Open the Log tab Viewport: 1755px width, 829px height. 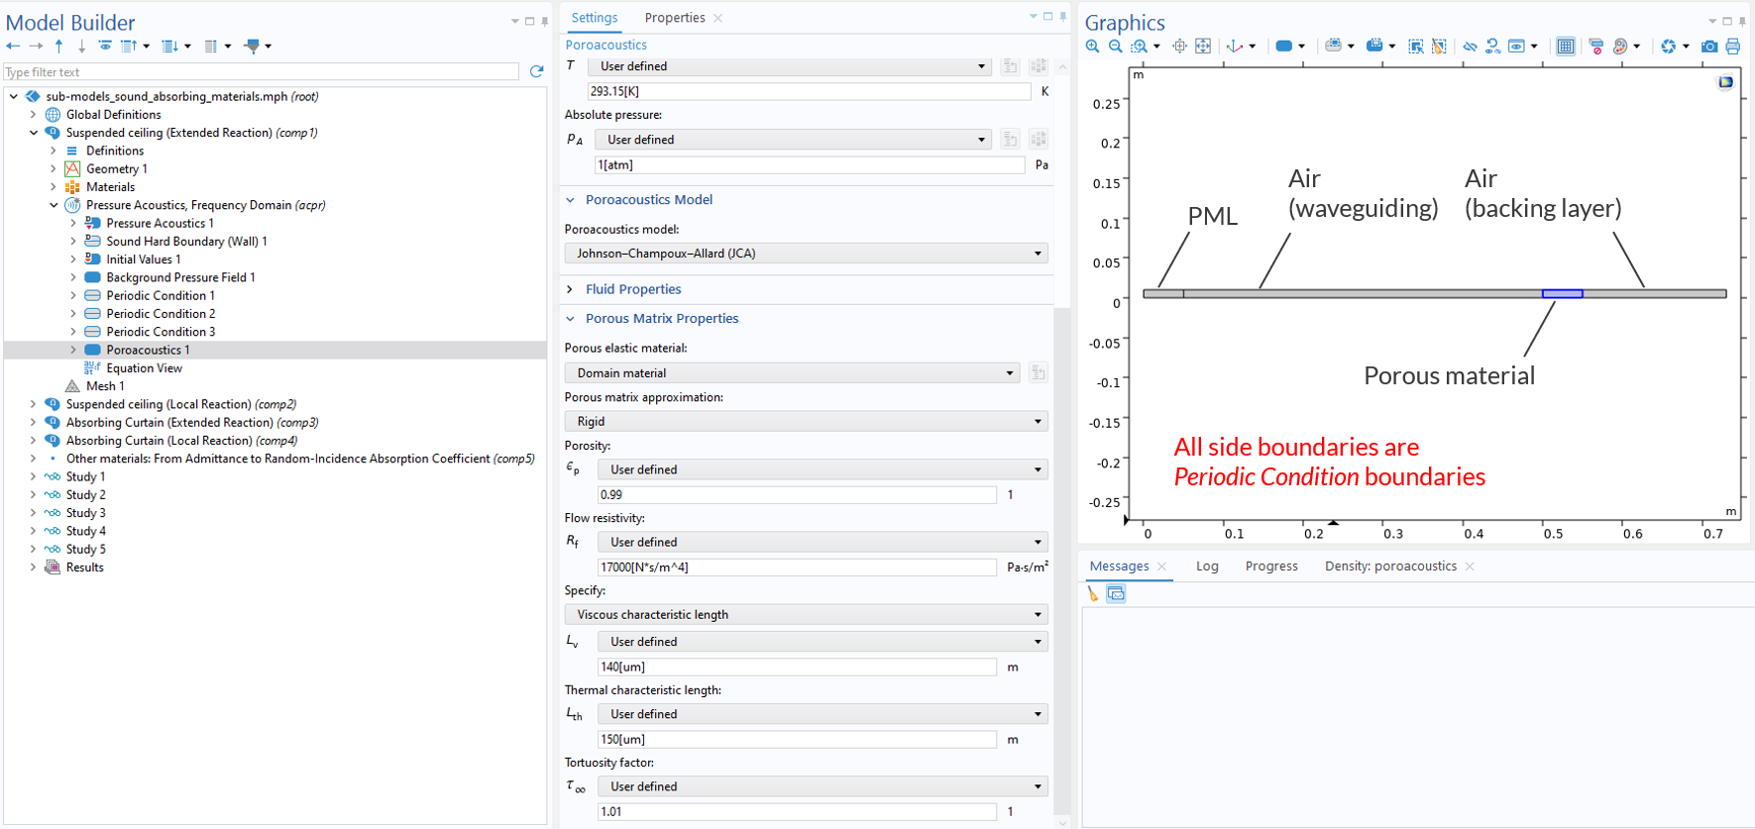(1207, 567)
